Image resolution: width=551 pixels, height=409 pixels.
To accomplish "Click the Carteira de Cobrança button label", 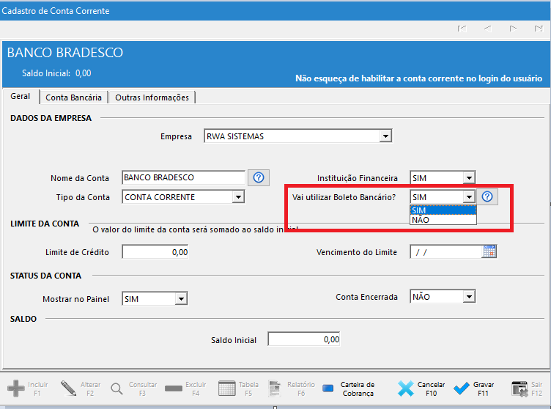I will [358, 389].
